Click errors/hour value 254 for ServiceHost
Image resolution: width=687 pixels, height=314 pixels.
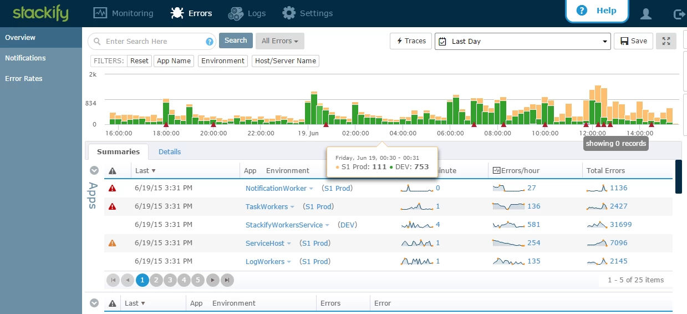click(x=534, y=243)
